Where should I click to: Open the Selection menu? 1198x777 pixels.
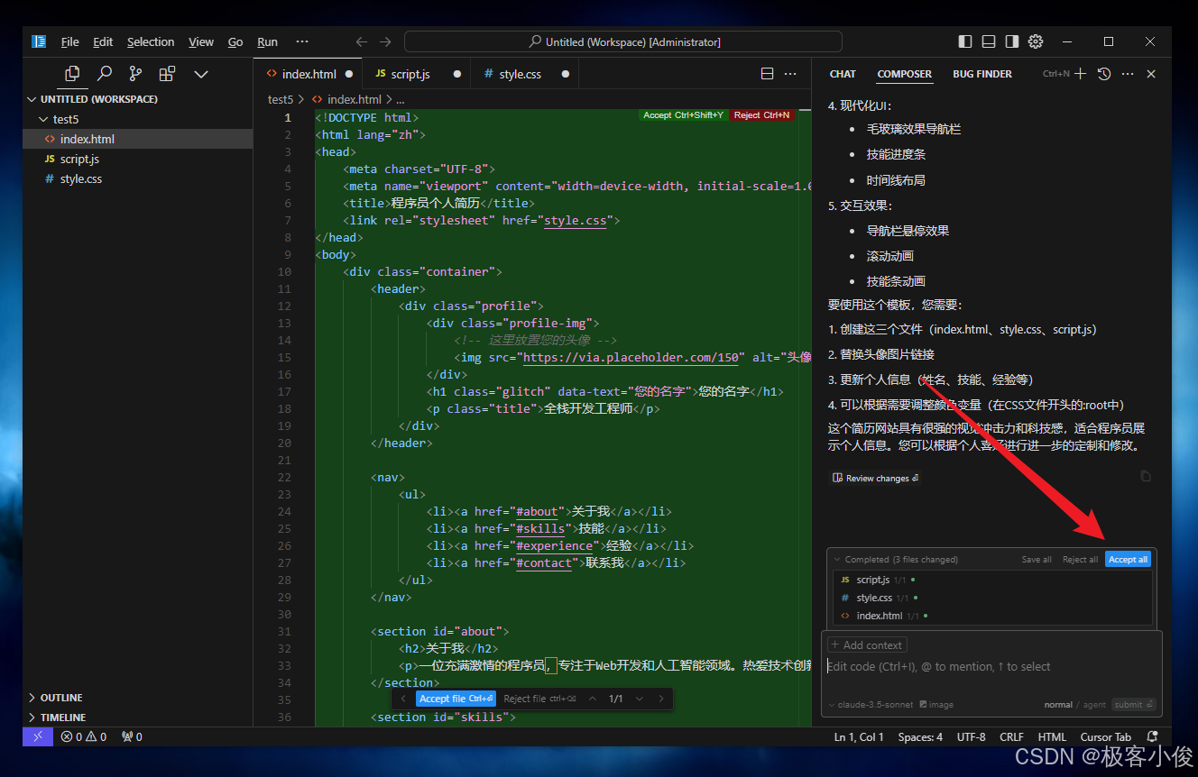pos(151,41)
